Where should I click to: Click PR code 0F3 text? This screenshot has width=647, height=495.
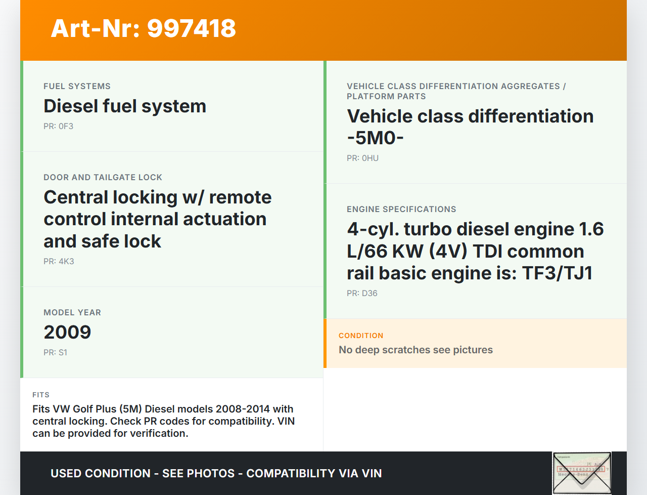click(58, 126)
